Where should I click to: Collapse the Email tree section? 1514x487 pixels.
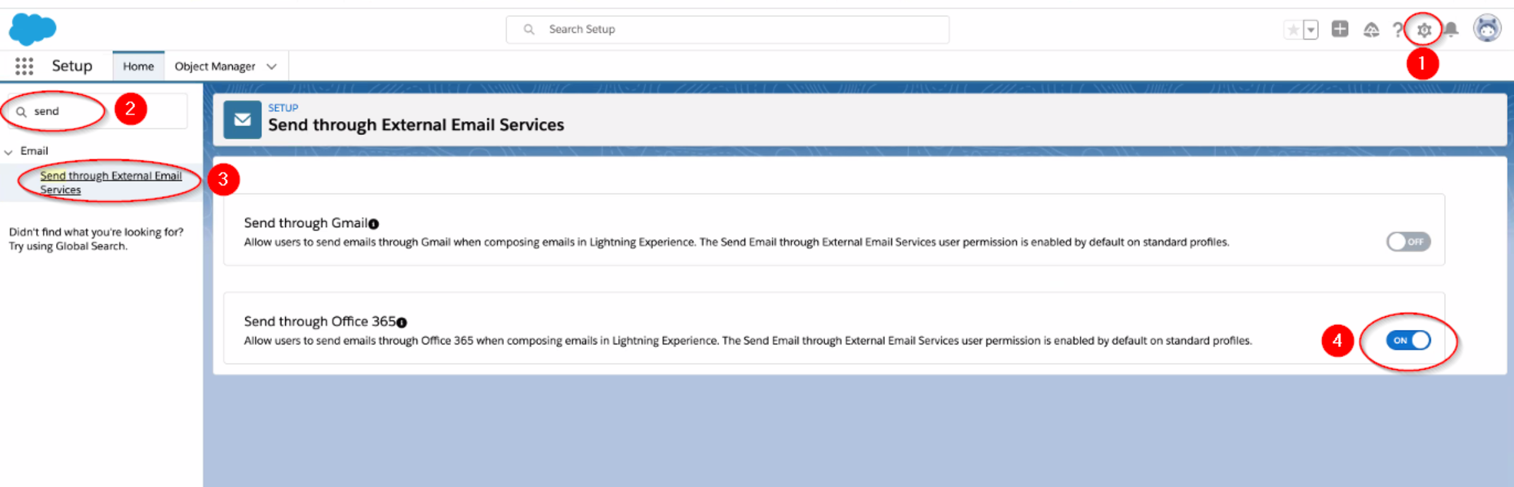click(x=9, y=152)
